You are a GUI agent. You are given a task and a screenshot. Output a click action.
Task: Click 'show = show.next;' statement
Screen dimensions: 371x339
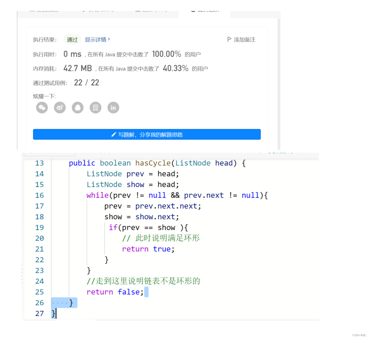coord(142,217)
